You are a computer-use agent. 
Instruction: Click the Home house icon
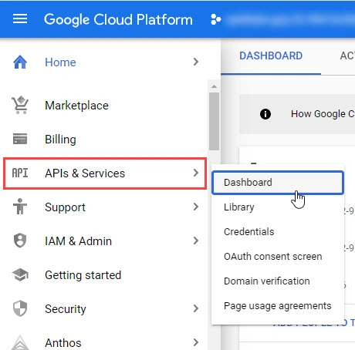click(20, 62)
